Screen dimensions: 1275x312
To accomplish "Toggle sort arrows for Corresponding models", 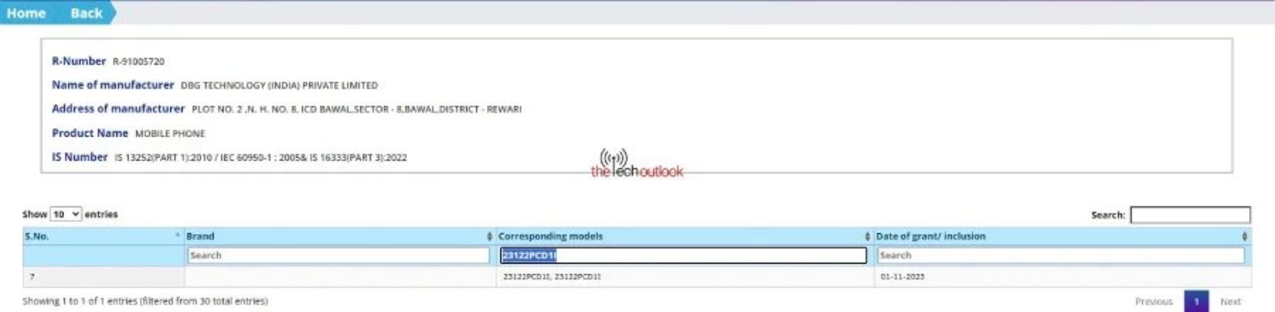I will [x=867, y=236].
